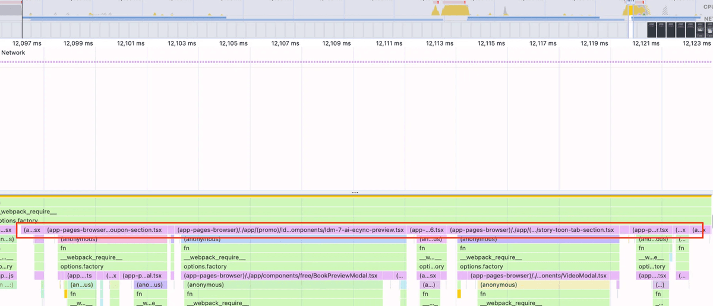
Task: Select the story-toon-tab-section.tsx entry
Action: [x=531, y=230]
